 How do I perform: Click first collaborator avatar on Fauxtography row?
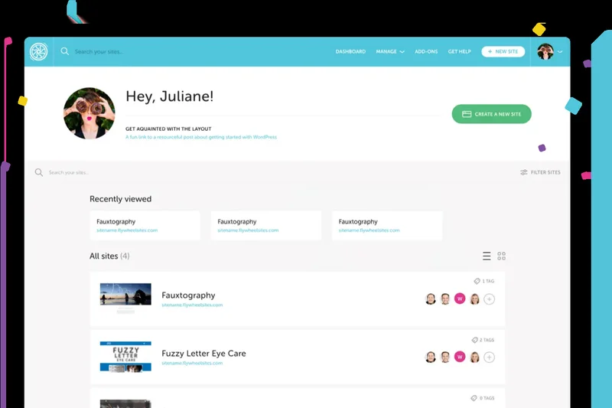[431, 299]
